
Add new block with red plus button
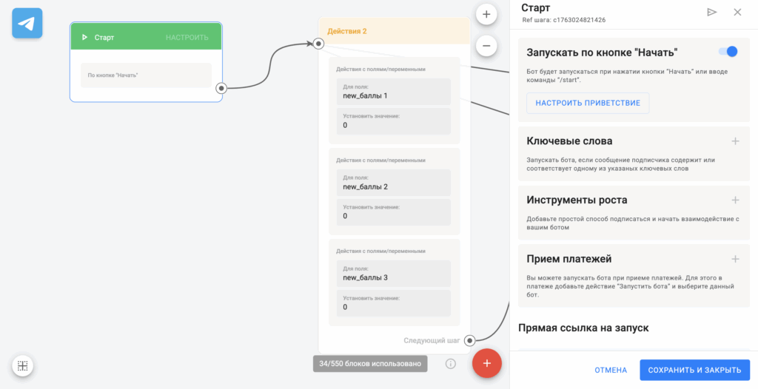tap(487, 363)
